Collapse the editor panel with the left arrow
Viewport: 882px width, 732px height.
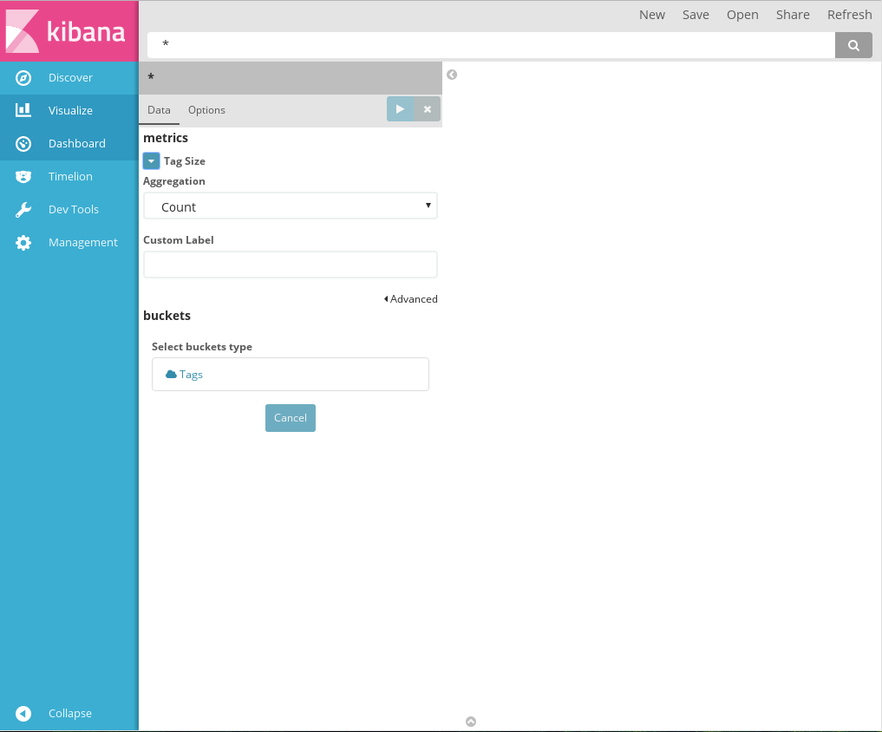[x=452, y=75]
